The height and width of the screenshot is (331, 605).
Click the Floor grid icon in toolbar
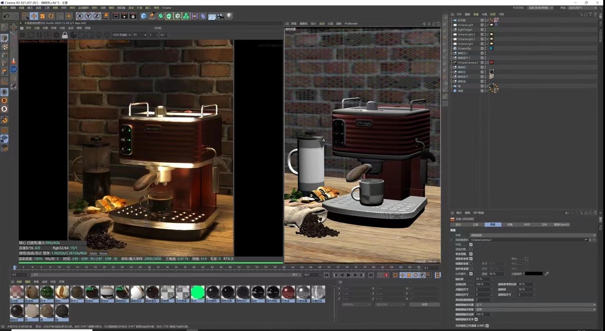coord(212,16)
